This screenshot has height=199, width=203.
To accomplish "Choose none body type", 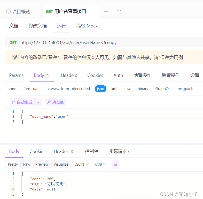I will click(x=12, y=89).
